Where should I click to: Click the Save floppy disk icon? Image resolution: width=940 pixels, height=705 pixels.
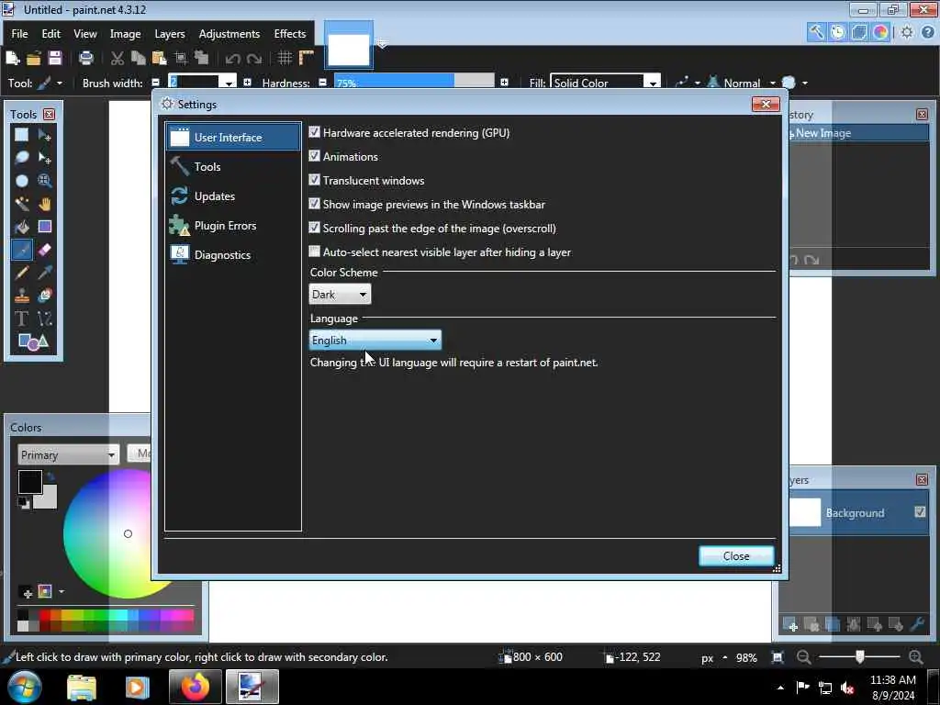pos(54,58)
